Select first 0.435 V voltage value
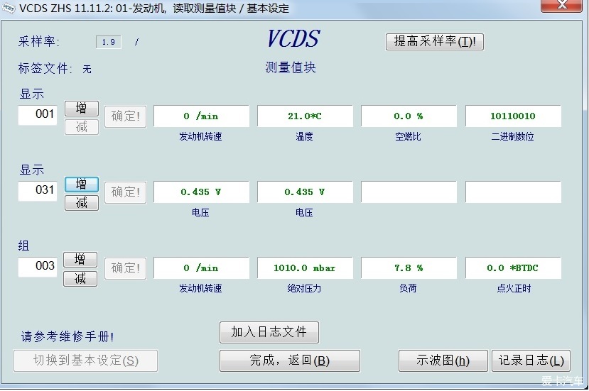Screen dimensions: 589x391 pyautogui.click(x=201, y=192)
